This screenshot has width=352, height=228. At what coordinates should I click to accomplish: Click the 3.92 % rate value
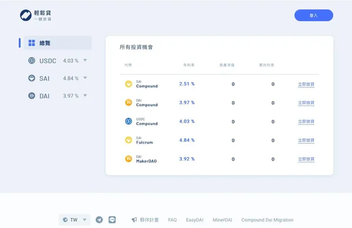(x=187, y=159)
